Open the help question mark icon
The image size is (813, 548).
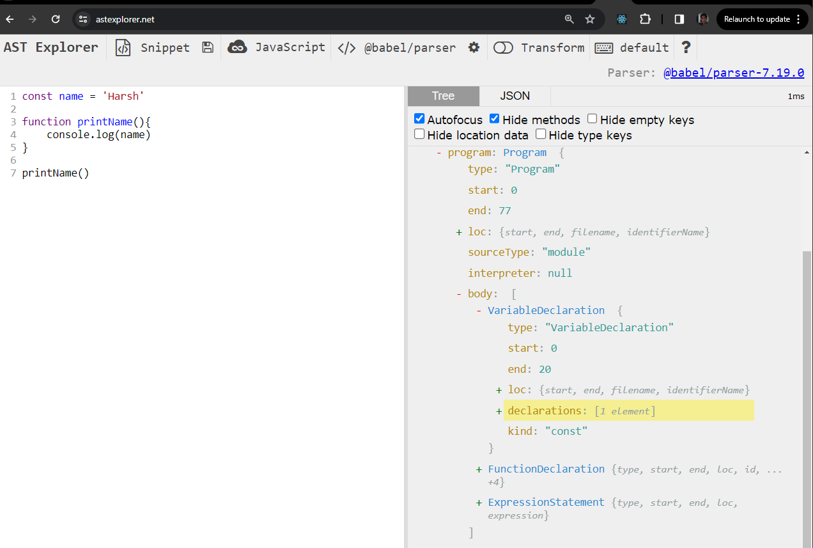coord(685,47)
